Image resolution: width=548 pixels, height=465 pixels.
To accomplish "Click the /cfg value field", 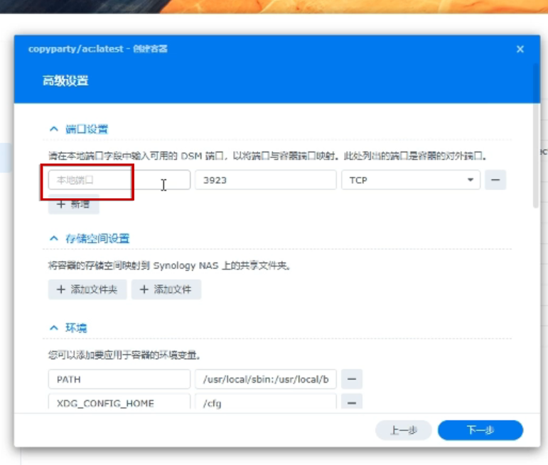I will tap(265, 402).
